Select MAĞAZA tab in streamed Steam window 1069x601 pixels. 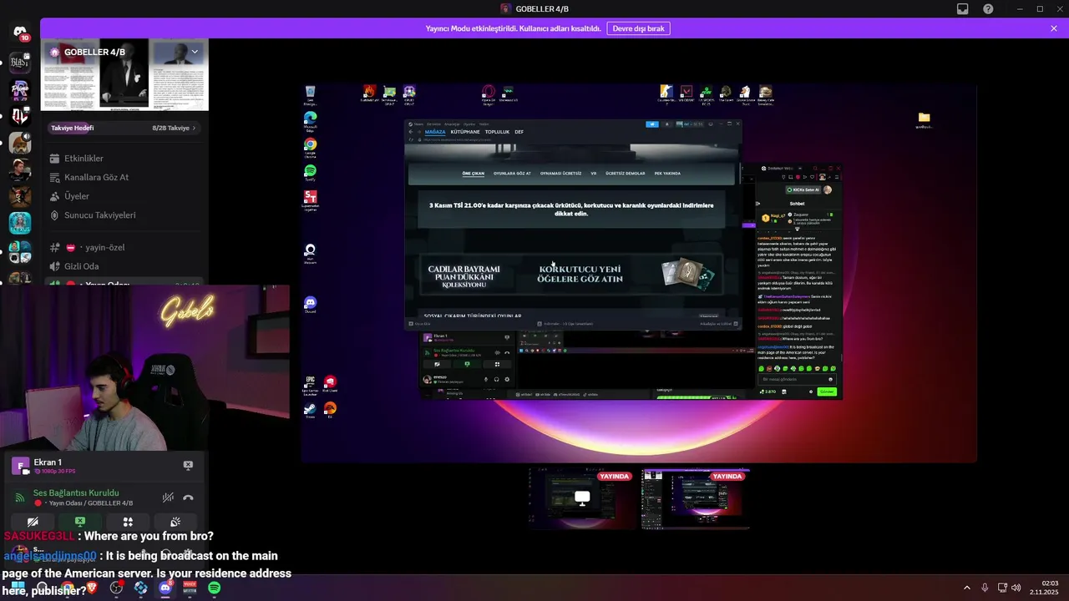point(435,132)
